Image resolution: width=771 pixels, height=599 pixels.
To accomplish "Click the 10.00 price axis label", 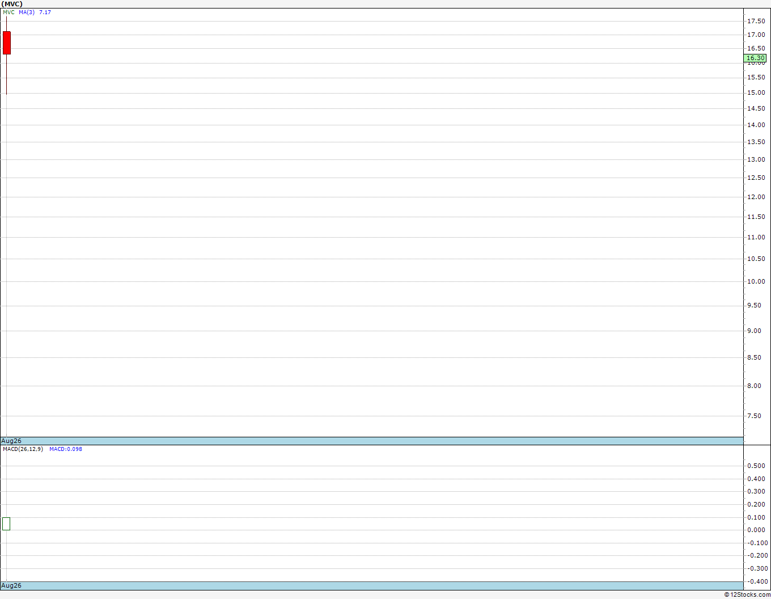I will [756, 281].
